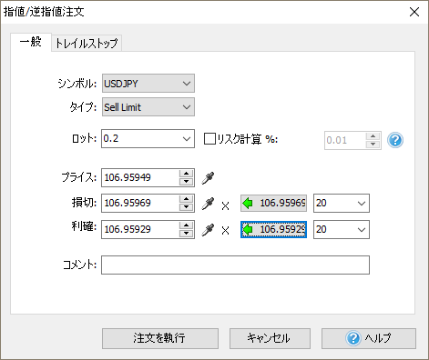This screenshot has width=429, height=360.
Task: Open the ロット 0.2 dropdown
Action: 148,139
